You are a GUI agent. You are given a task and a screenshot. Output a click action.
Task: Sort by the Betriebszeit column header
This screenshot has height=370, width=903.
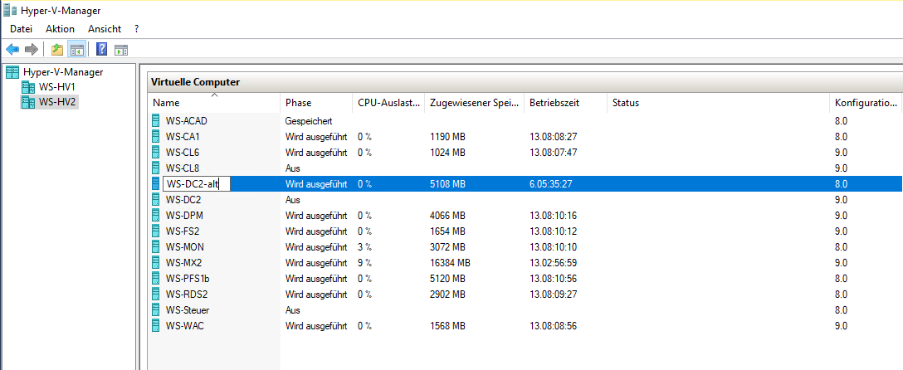565,103
